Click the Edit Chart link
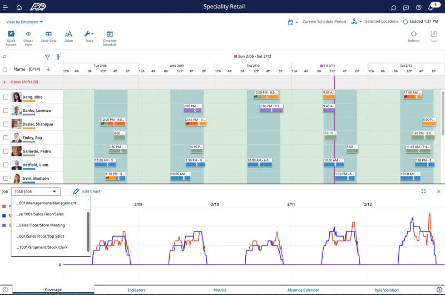This screenshot has height=295, width=445. [x=91, y=191]
